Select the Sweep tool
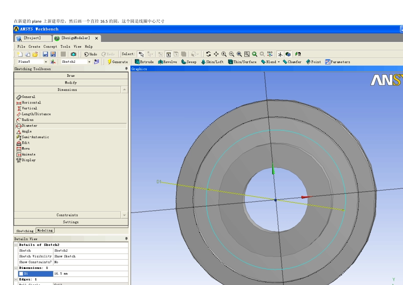This screenshot has width=403, height=285. [x=184, y=62]
